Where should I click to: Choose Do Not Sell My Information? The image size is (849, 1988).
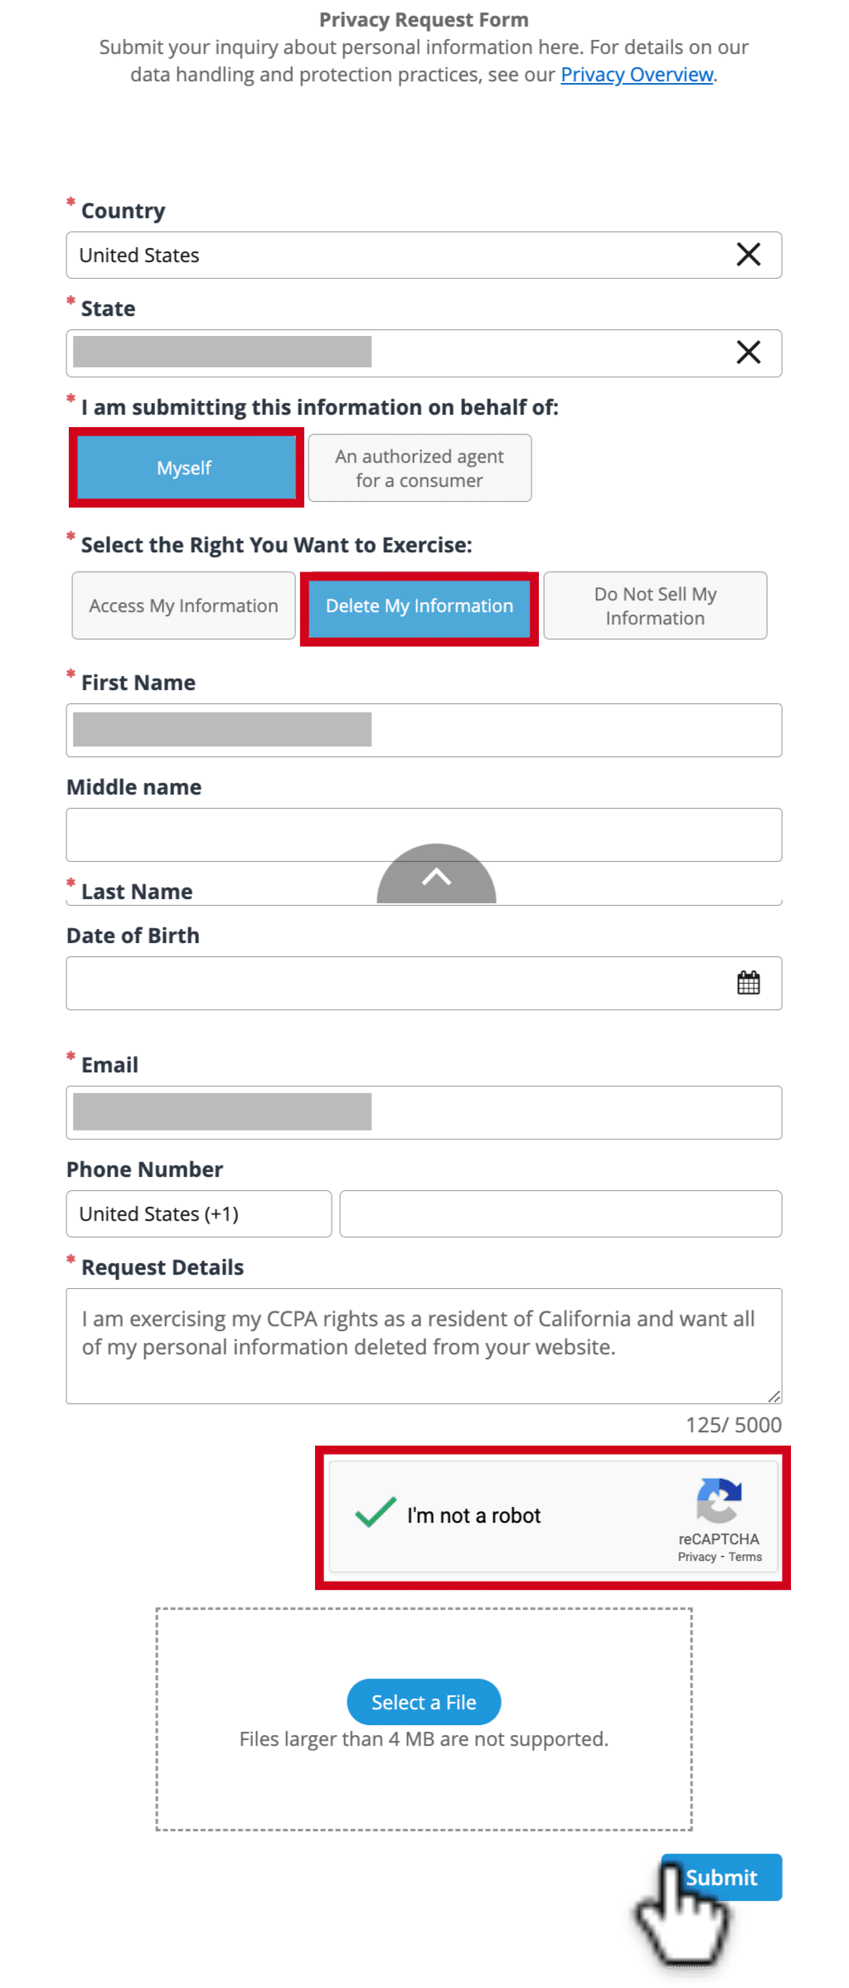[655, 605]
